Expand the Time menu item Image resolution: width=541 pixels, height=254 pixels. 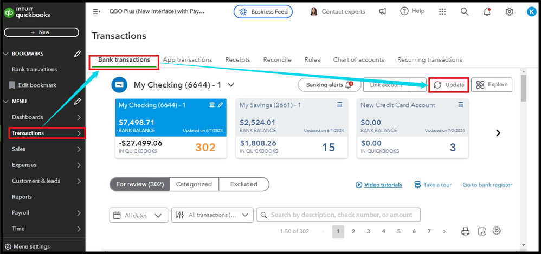(x=79, y=229)
